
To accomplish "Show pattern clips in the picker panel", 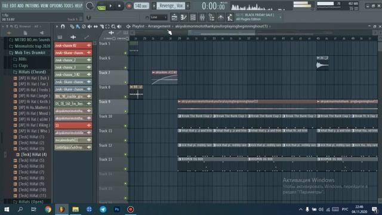I will [x=60, y=37].
